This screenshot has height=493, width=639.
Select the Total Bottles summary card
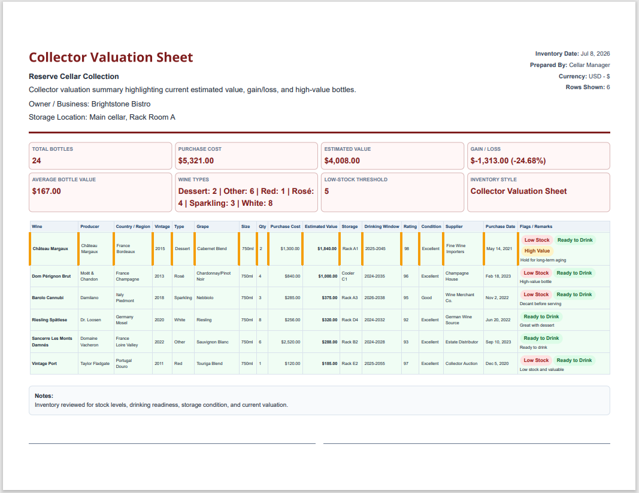(100, 156)
